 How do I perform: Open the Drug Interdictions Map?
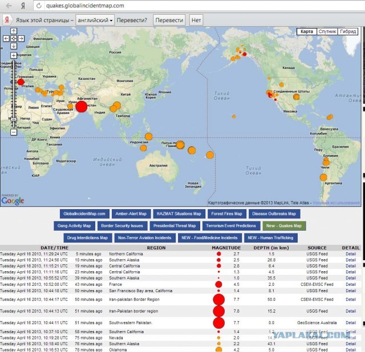[x=87, y=238]
